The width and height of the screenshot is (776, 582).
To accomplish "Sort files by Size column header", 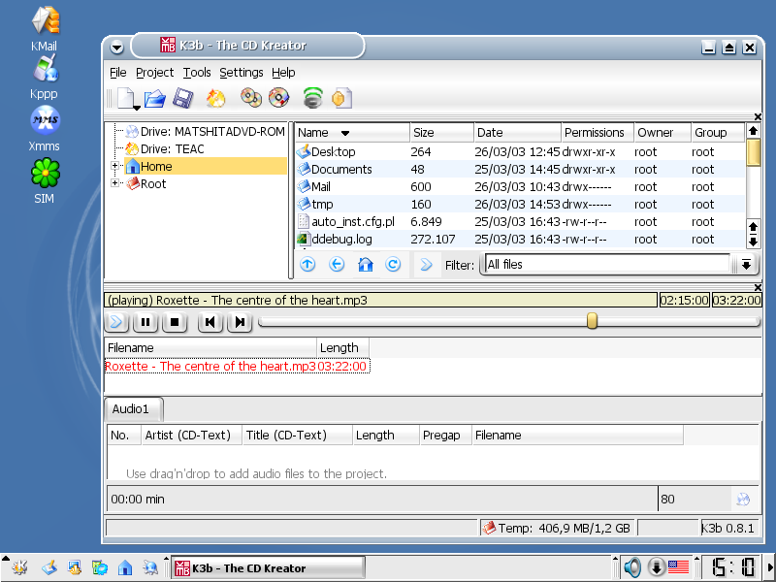I will (441, 132).
